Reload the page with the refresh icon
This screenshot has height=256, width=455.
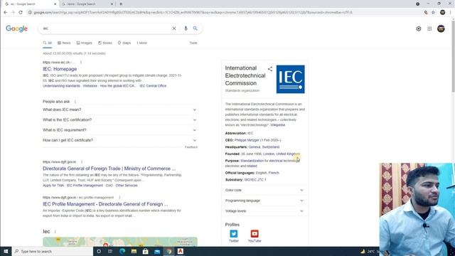coord(21,13)
